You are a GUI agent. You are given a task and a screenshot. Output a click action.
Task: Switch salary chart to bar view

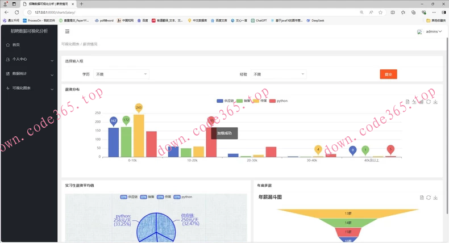click(x=421, y=102)
